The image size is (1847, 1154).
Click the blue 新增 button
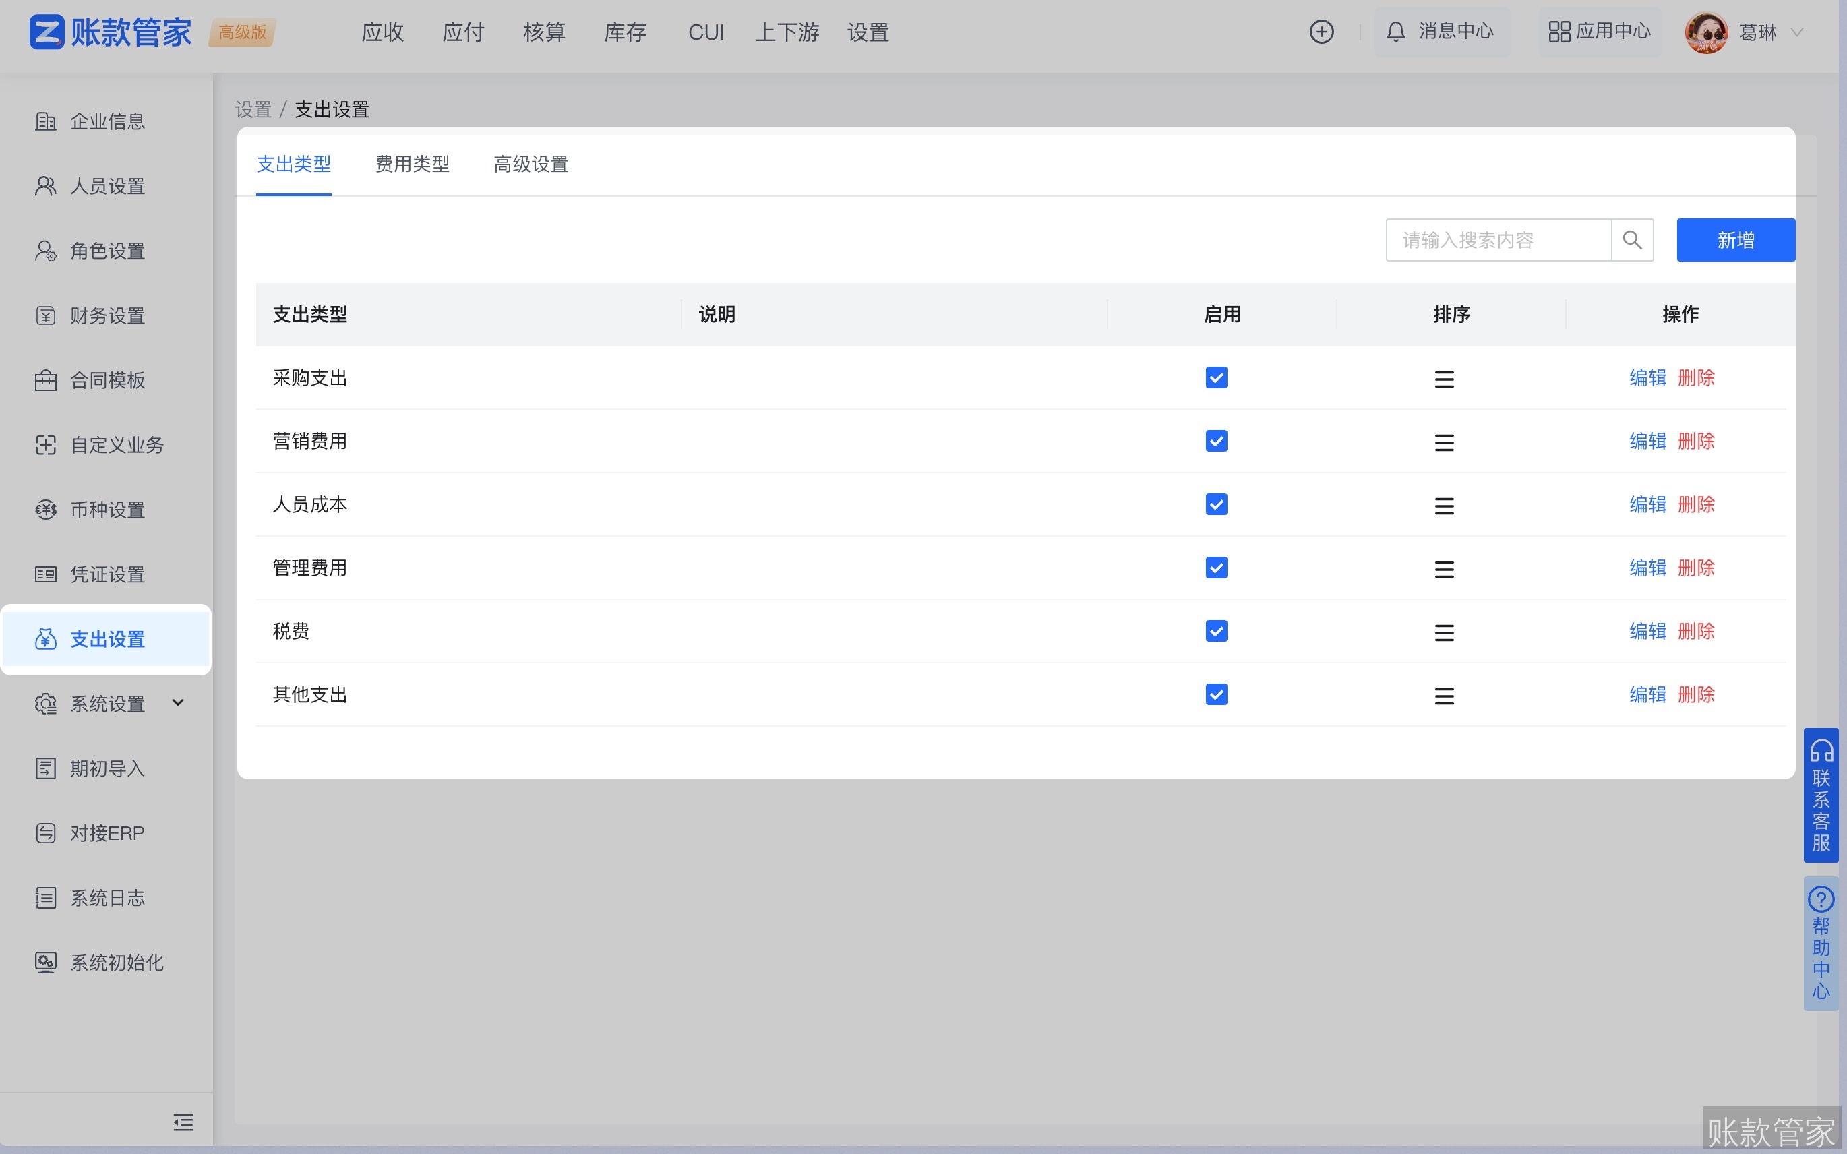coord(1735,241)
